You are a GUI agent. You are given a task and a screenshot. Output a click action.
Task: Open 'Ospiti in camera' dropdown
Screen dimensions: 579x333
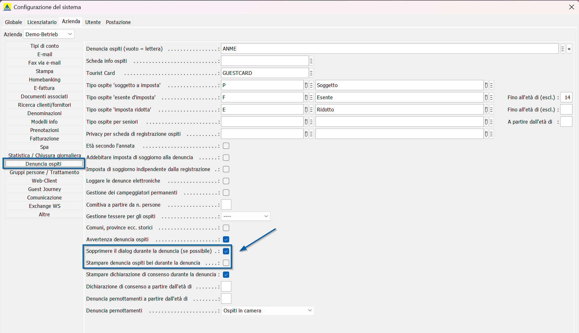pos(268,311)
